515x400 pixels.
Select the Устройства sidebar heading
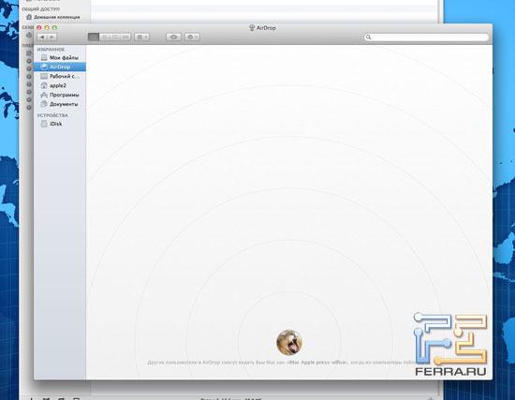[x=52, y=115]
